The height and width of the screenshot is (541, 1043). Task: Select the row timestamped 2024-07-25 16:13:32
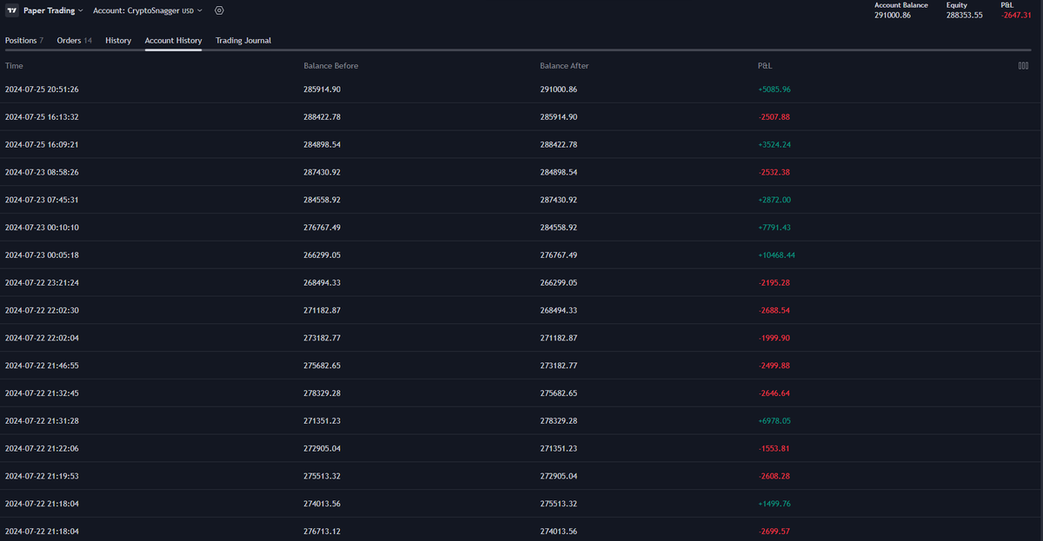point(521,117)
